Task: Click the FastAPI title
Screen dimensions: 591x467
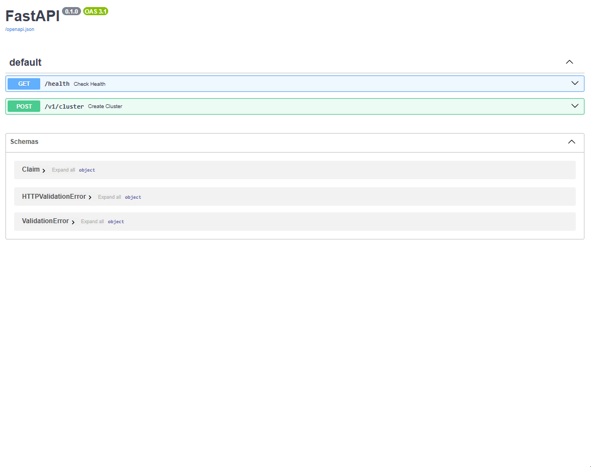Action: click(33, 16)
